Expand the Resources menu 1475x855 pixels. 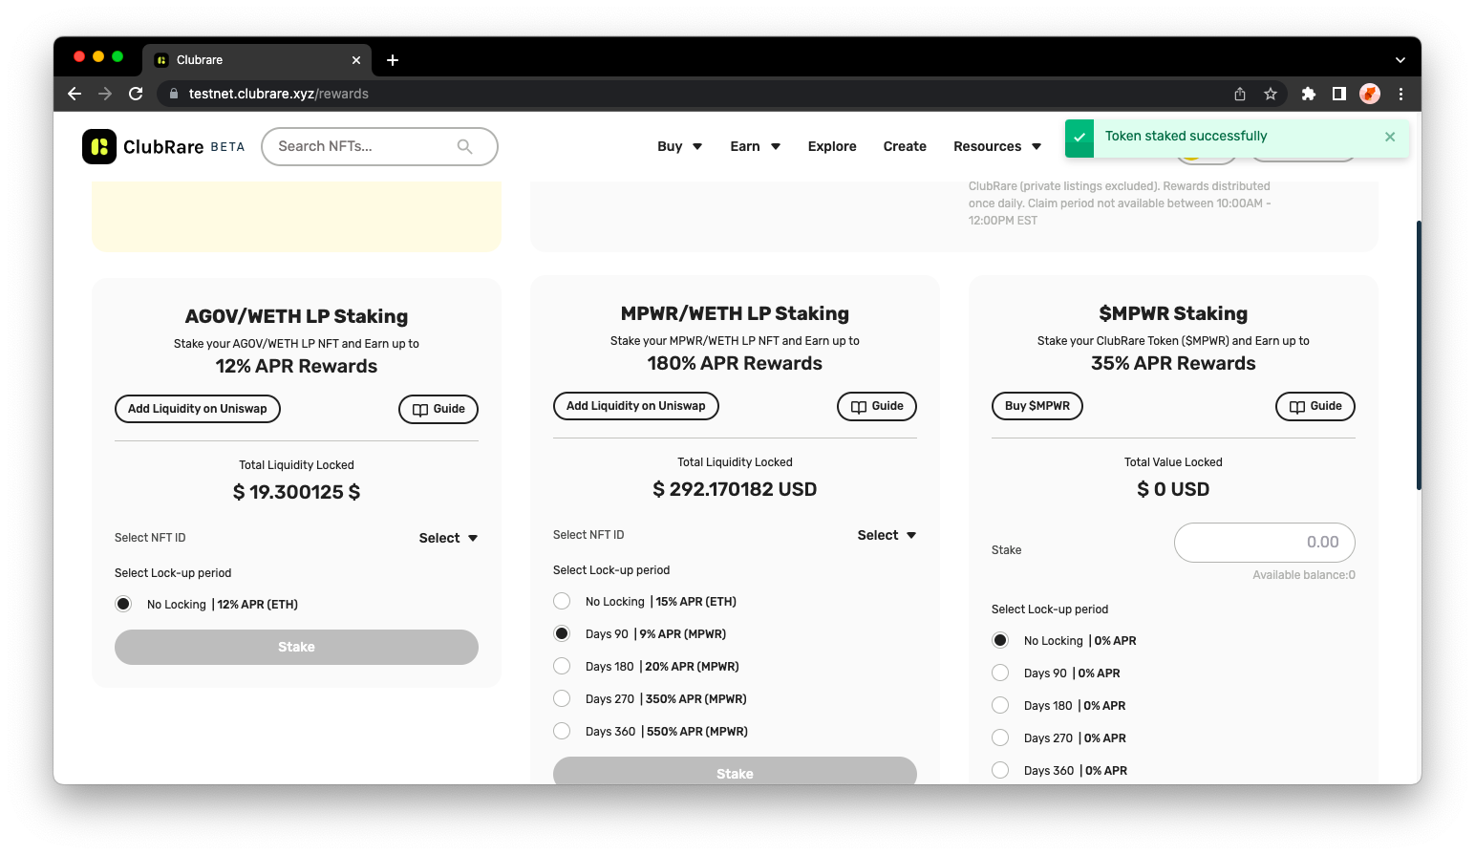(997, 146)
